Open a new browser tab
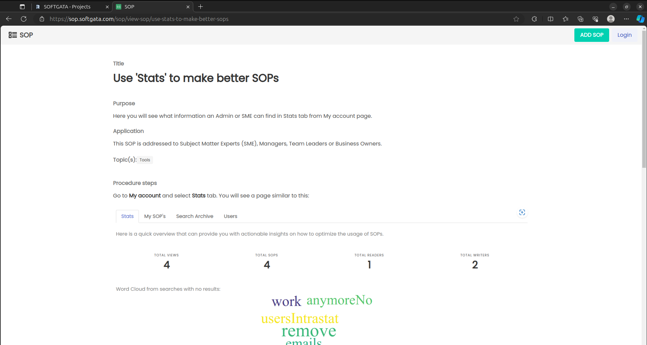 [200, 7]
